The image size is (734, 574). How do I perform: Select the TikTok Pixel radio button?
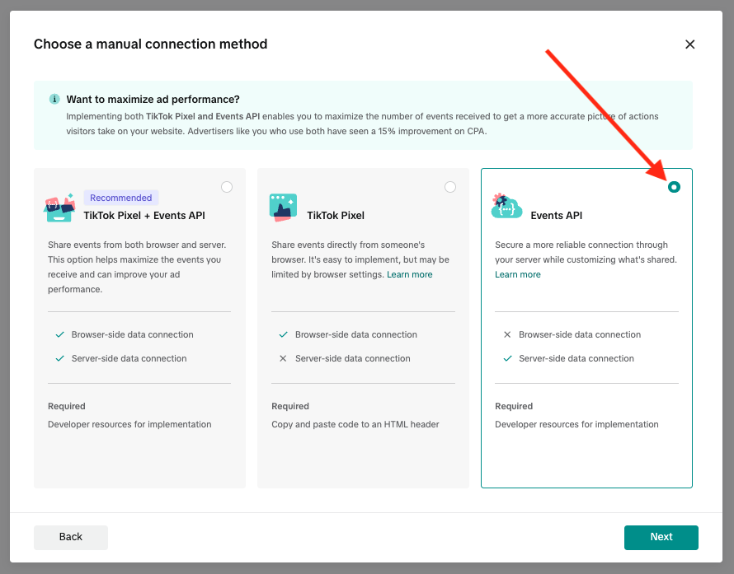pos(449,187)
